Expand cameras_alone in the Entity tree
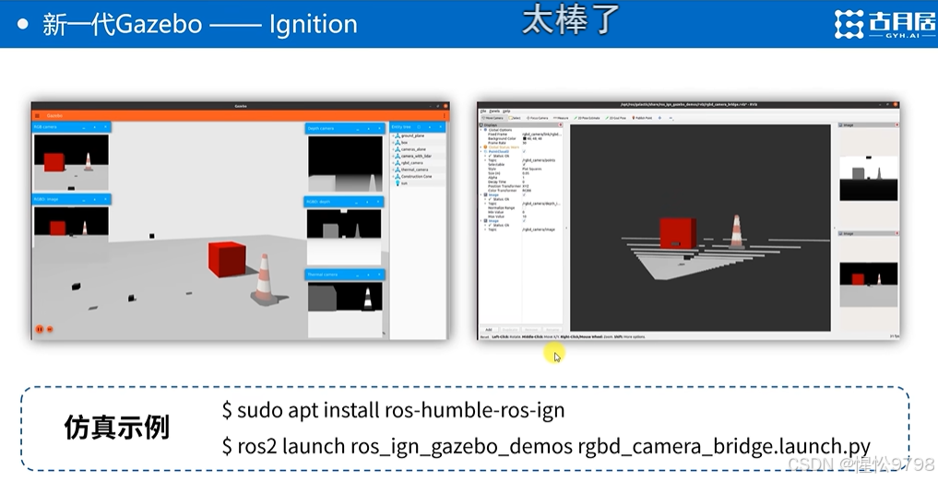 pyautogui.click(x=393, y=149)
